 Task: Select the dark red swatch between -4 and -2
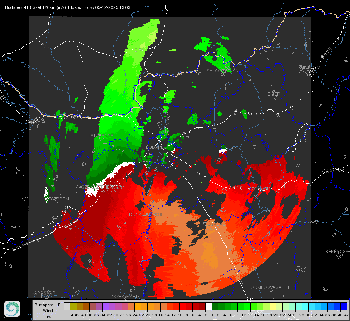(202, 306)
